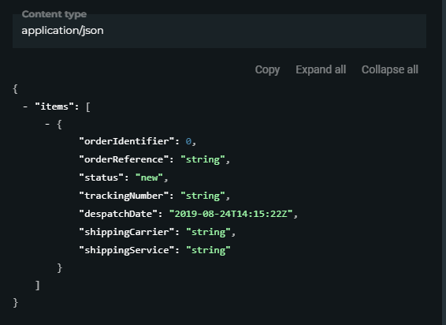Collapse all JSON nodes
The height and width of the screenshot is (325, 446).
tap(390, 69)
